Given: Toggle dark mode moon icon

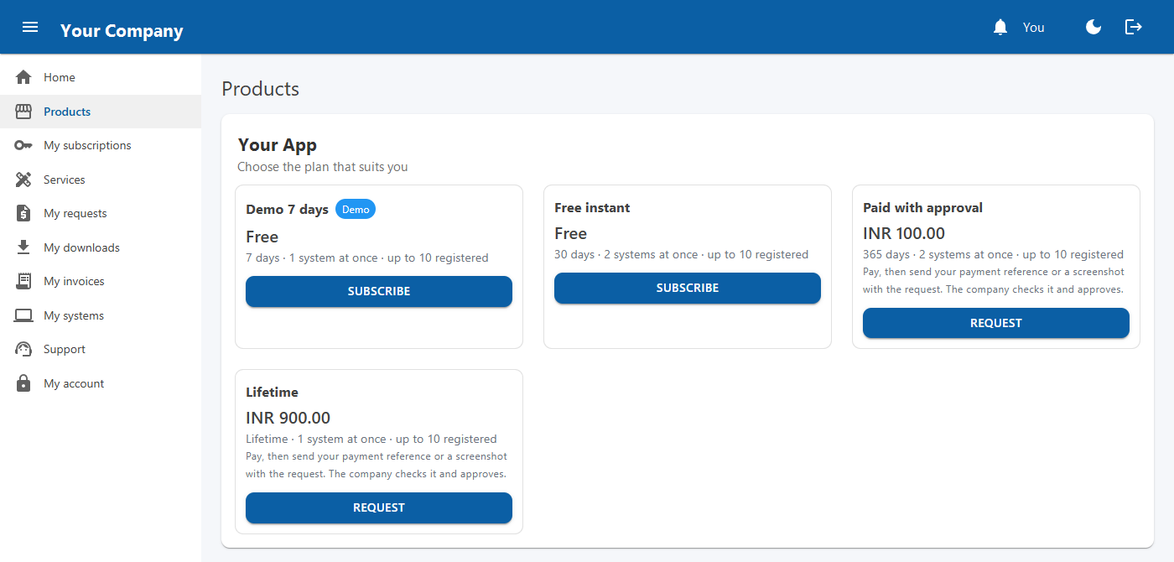Looking at the screenshot, I should coord(1093,27).
